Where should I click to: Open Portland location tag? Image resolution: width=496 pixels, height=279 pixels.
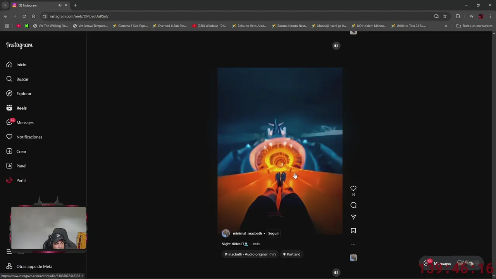tap(292, 254)
